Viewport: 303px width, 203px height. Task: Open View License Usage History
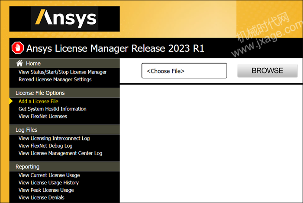coord(48,183)
